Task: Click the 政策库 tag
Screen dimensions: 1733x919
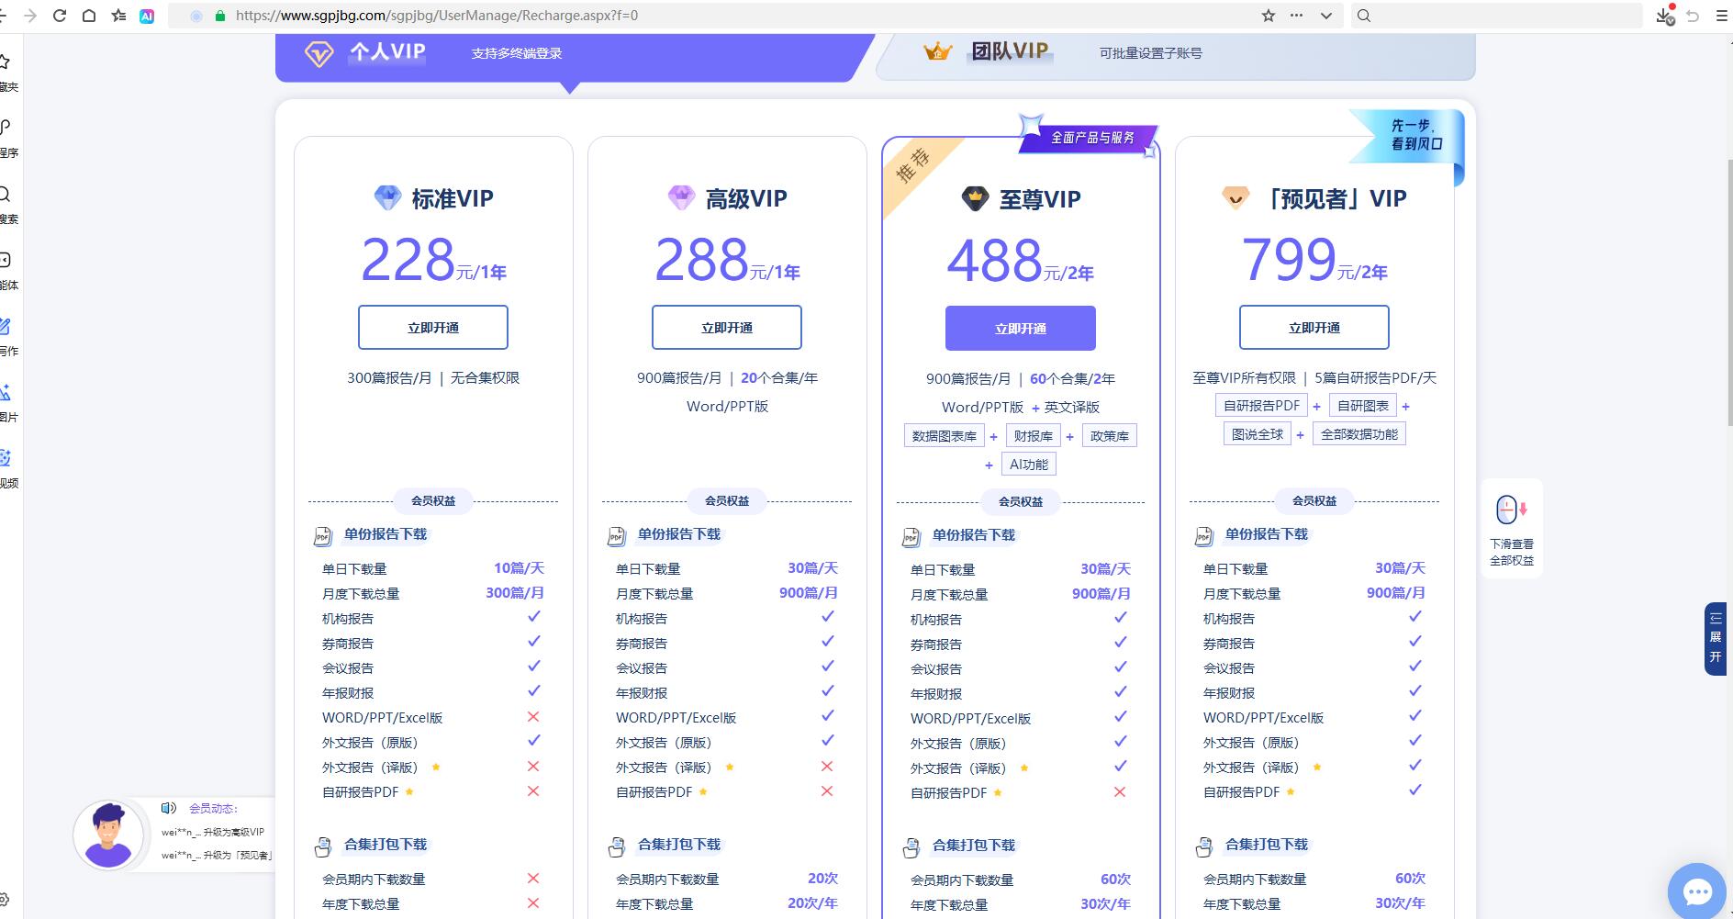Action: tap(1110, 436)
